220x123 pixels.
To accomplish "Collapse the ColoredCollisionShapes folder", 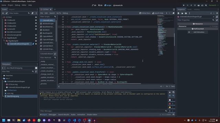I will pos(4,81).
